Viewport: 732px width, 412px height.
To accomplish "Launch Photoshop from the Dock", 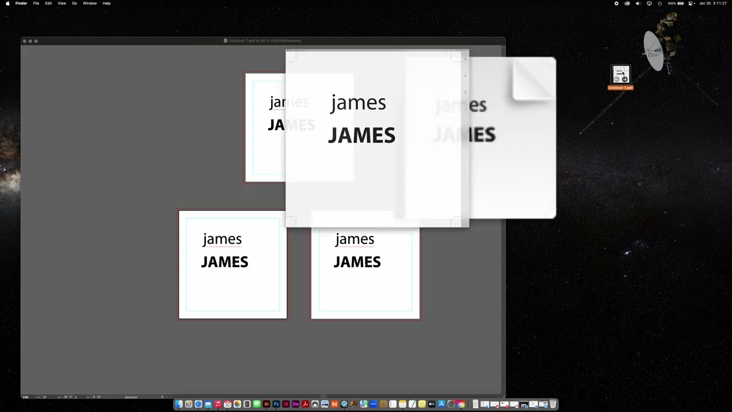I will [276, 405].
